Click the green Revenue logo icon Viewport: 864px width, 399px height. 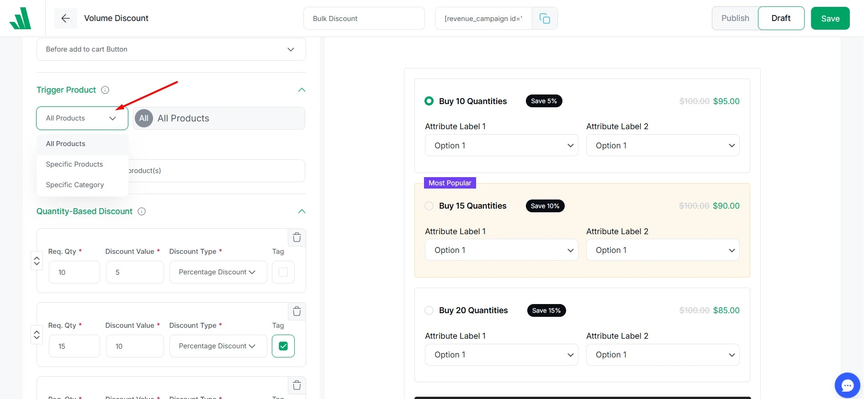tap(21, 18)
